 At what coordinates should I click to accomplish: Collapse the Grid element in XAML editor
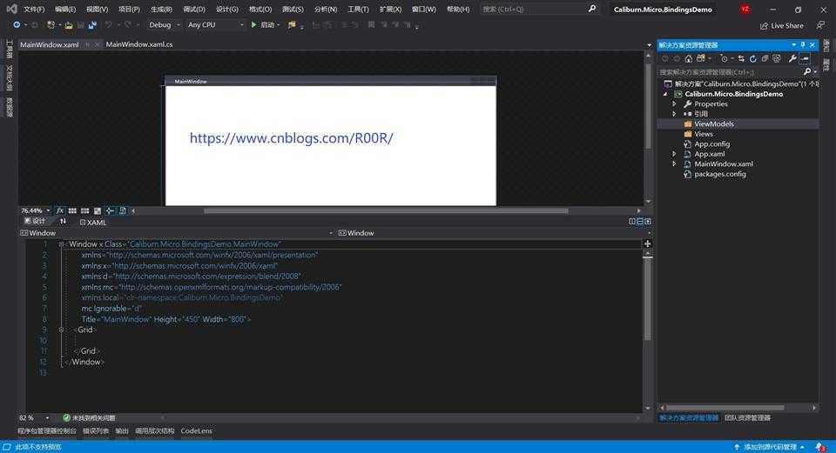[x=61, y=330]
